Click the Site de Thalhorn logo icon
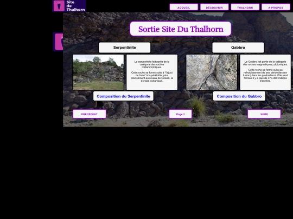 pos(59,6)
